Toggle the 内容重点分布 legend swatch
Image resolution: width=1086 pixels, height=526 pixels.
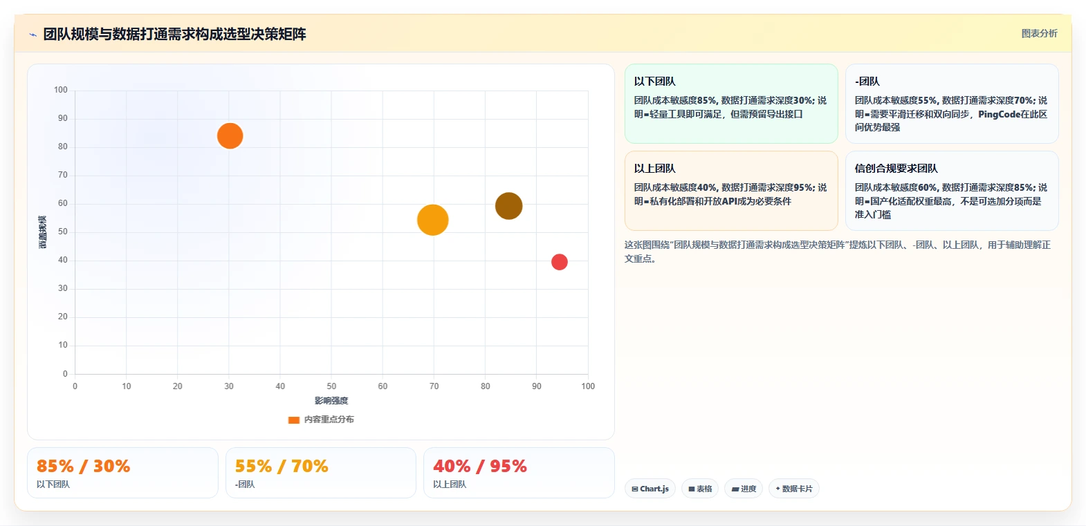293,420
